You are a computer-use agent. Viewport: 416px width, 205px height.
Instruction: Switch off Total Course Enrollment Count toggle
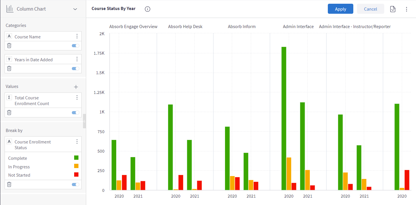(x=76, y=113)
